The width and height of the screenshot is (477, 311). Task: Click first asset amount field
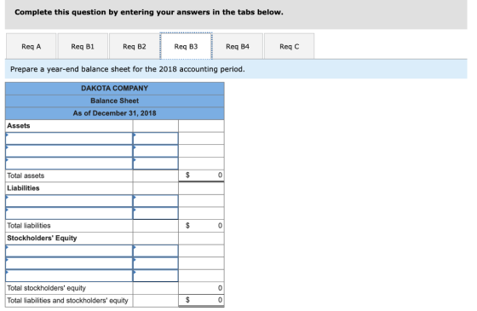click(x=155, y=138)
